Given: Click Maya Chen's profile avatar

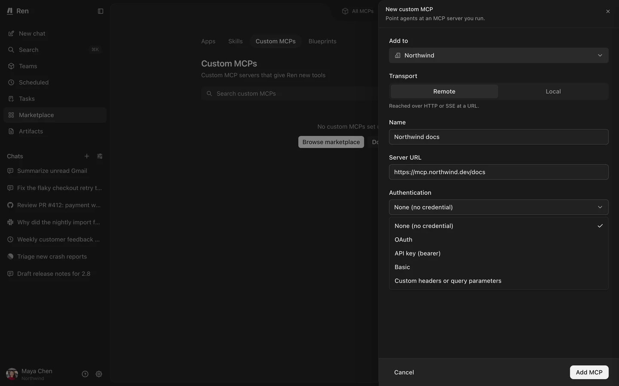Looking at the screenshot, I should 12,374.
